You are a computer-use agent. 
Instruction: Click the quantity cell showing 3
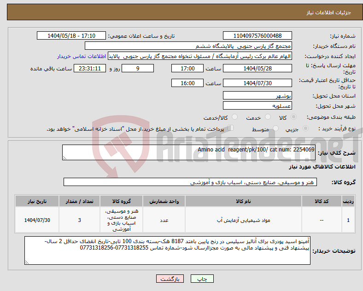coord(79,220)
